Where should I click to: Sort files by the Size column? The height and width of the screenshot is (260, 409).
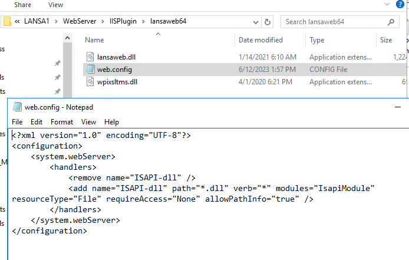386,40
